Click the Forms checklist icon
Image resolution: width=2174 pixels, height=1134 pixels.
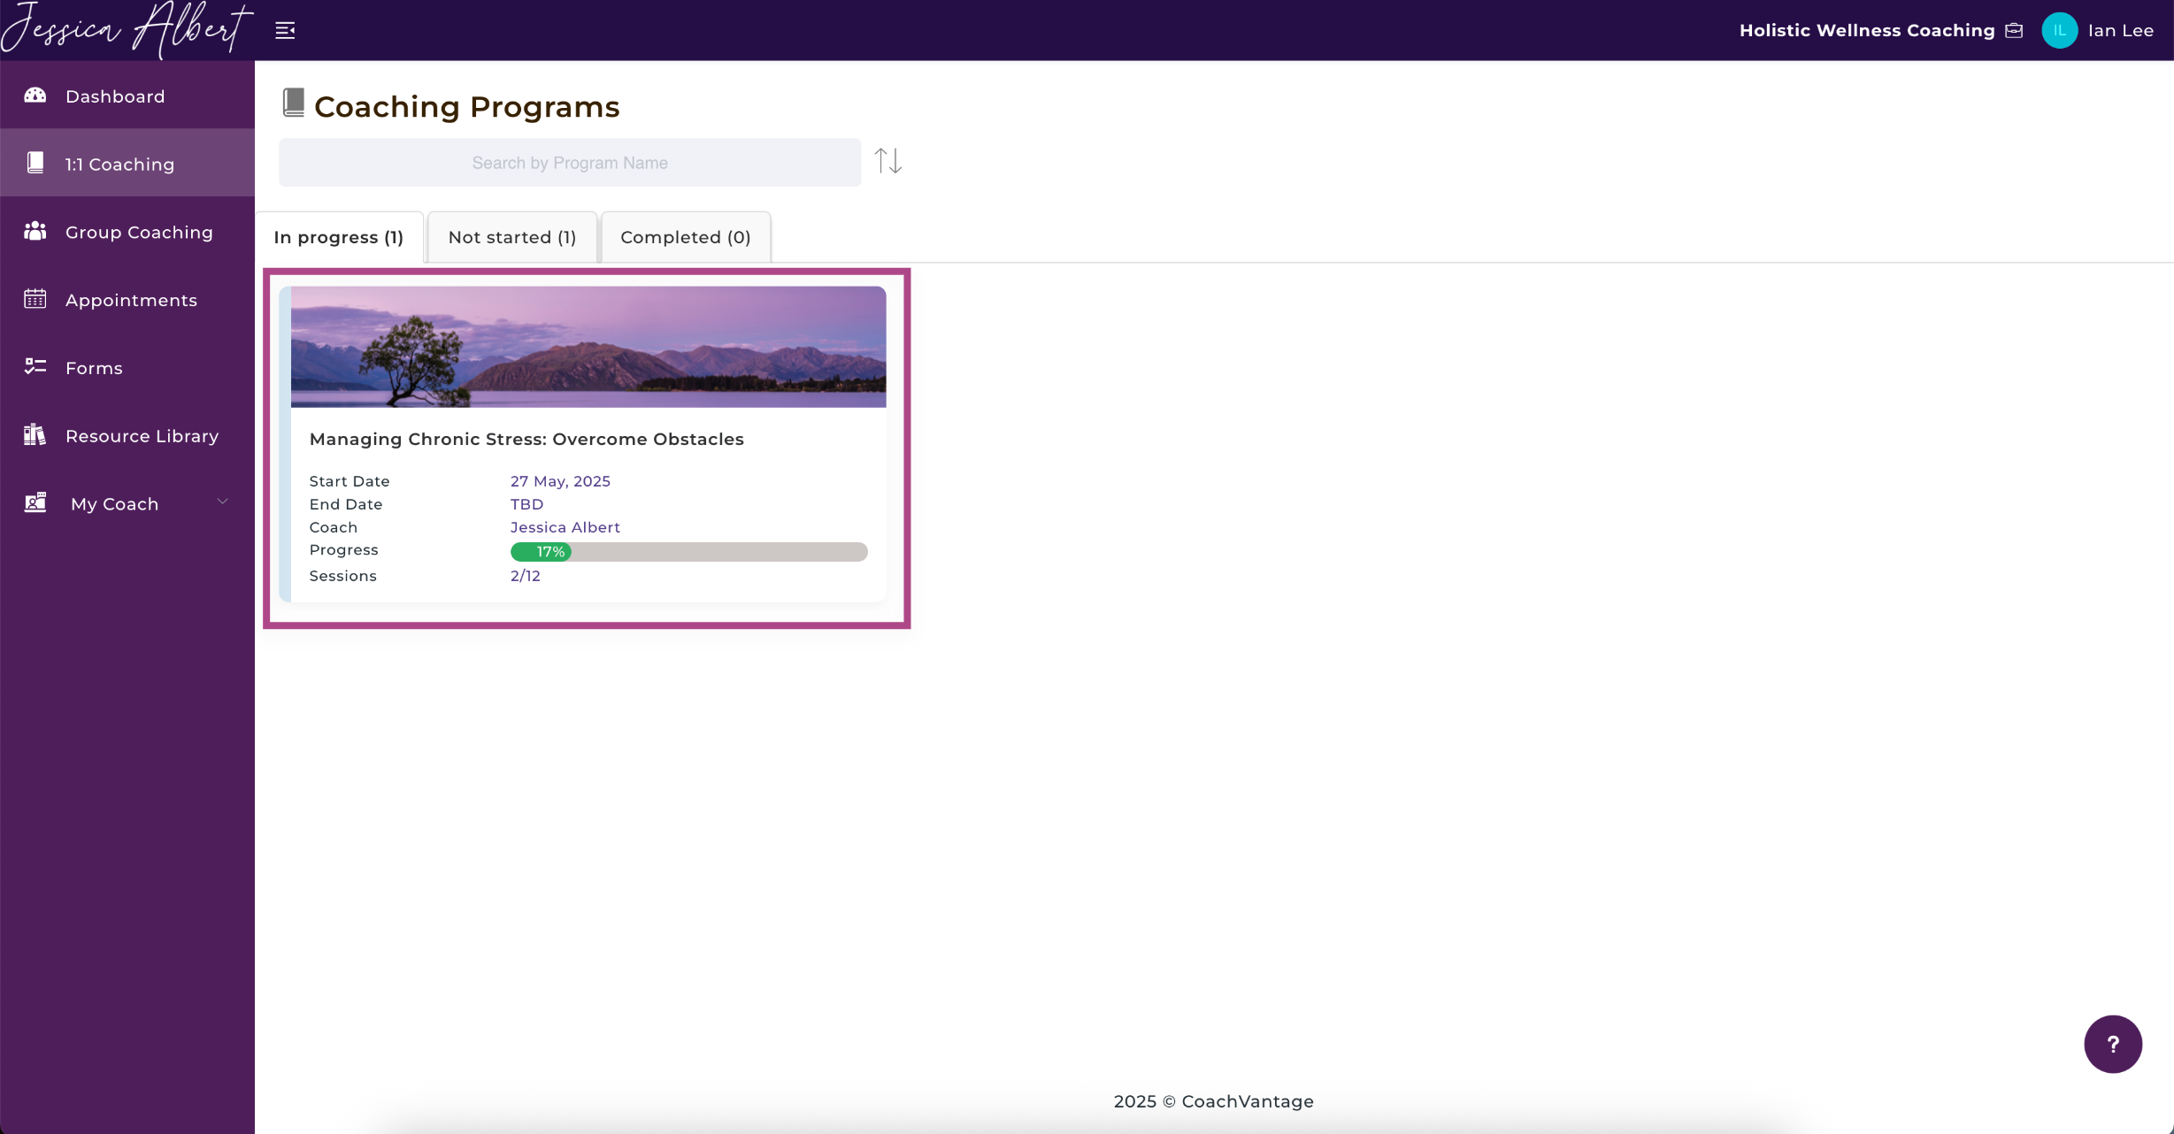point(35,366)
